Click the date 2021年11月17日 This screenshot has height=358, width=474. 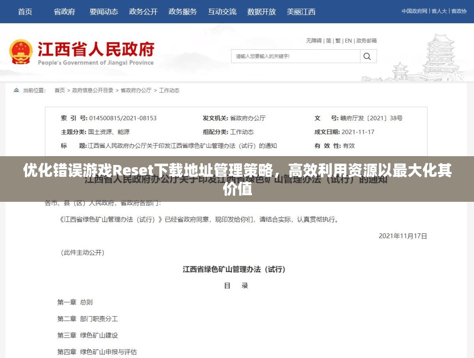point(402,236)
